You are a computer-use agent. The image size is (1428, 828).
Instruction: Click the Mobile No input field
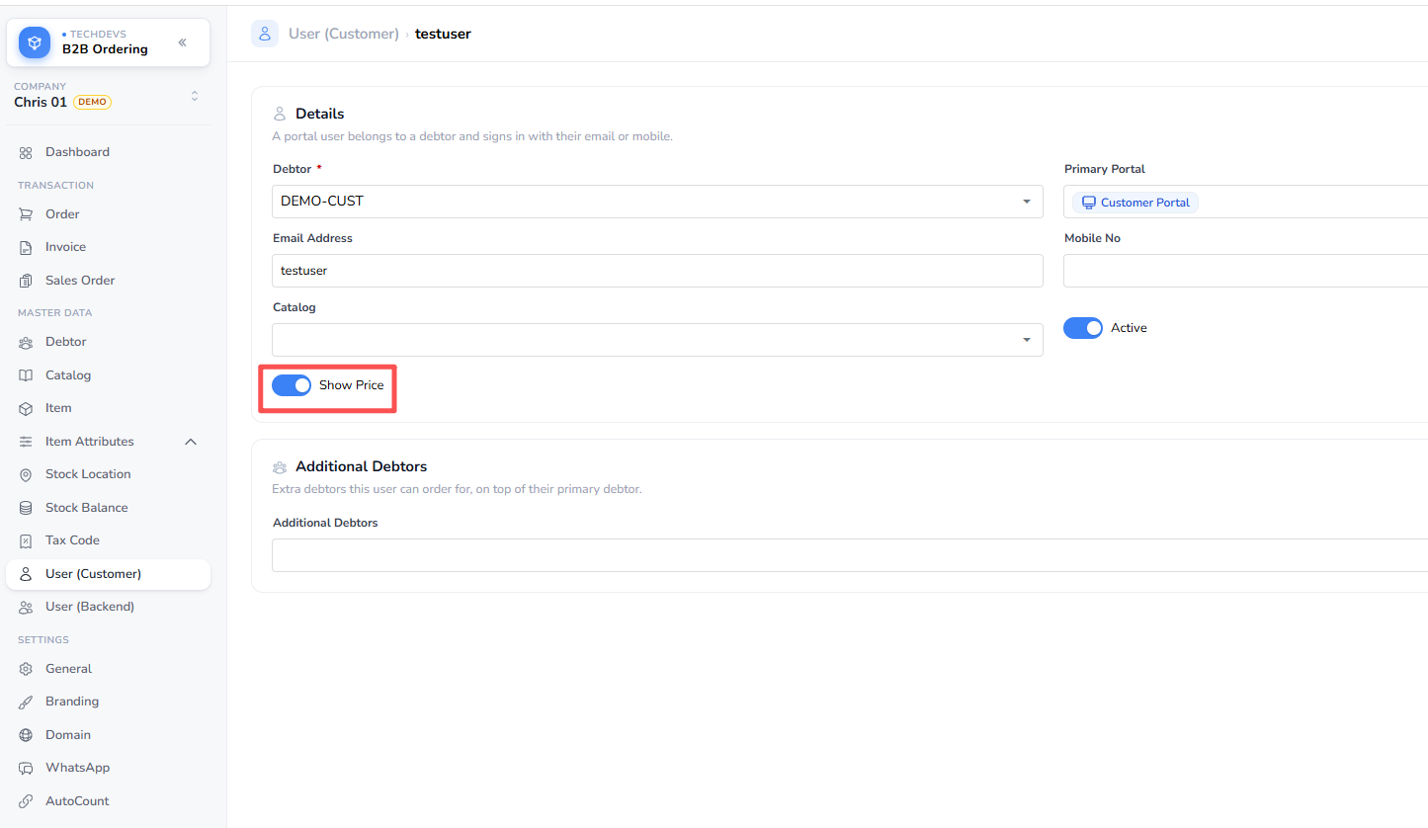pos(1246,271)
